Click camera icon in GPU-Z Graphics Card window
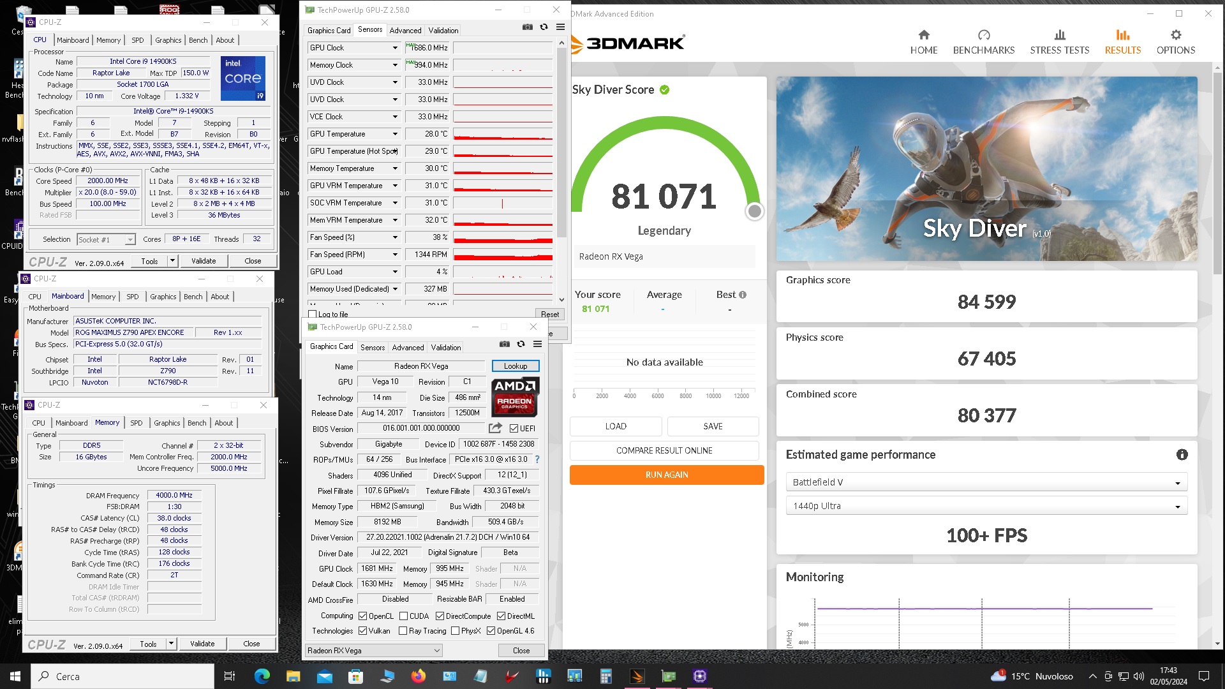The height and width of the screenshot is (689, 1225). (504, 344)
